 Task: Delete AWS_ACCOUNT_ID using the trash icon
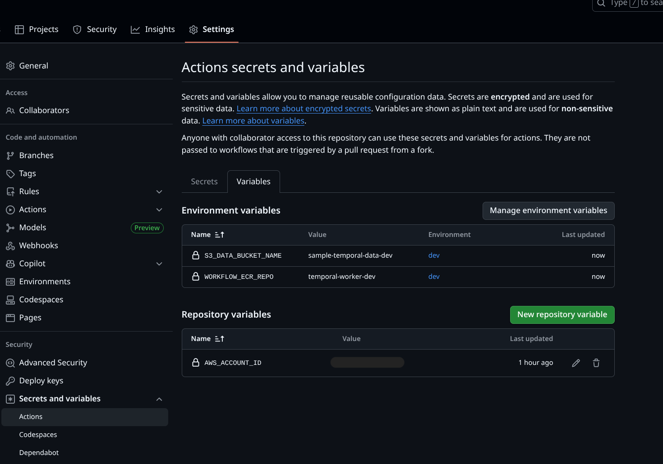[x=596, y=362]
